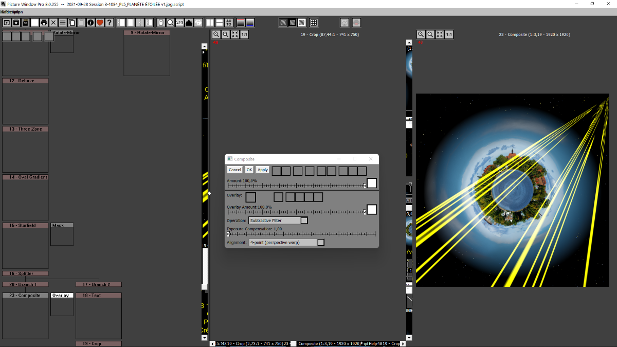Screen dimensions: 617x347
Task: Click Apply in the Composite dialog
Action: click(x=262, y=170)
